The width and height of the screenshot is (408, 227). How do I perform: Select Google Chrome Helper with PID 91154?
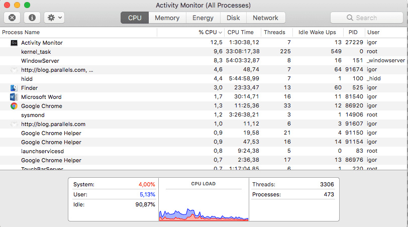[203, 142]
